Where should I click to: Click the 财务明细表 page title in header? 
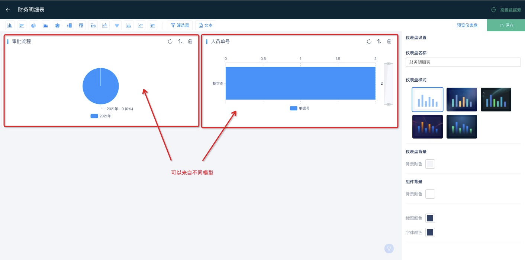[x=31, y=10]
